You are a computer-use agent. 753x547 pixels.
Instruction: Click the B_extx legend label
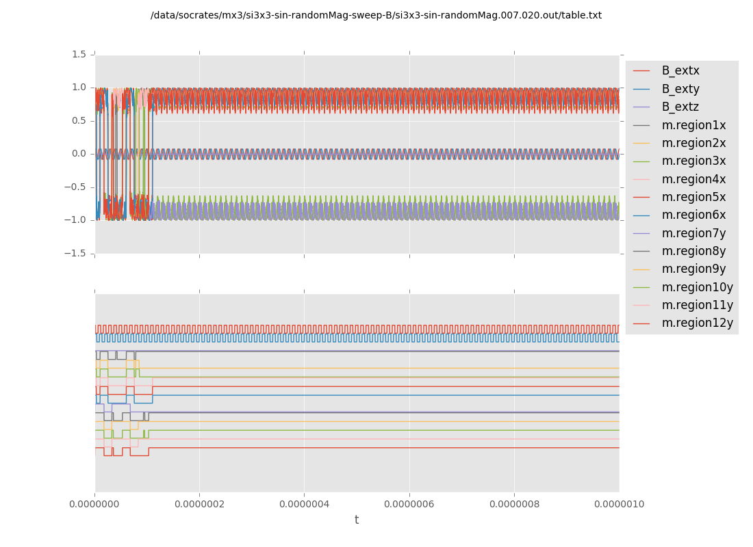click(680, 71)
